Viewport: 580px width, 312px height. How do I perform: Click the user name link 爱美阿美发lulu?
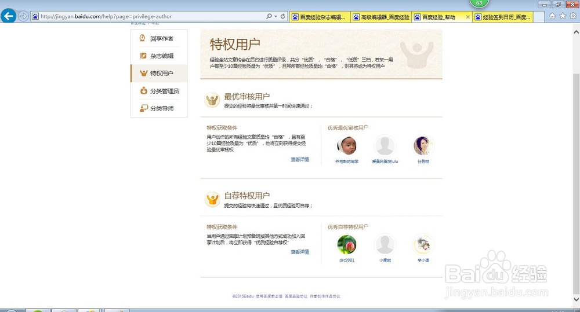[385, 161]
